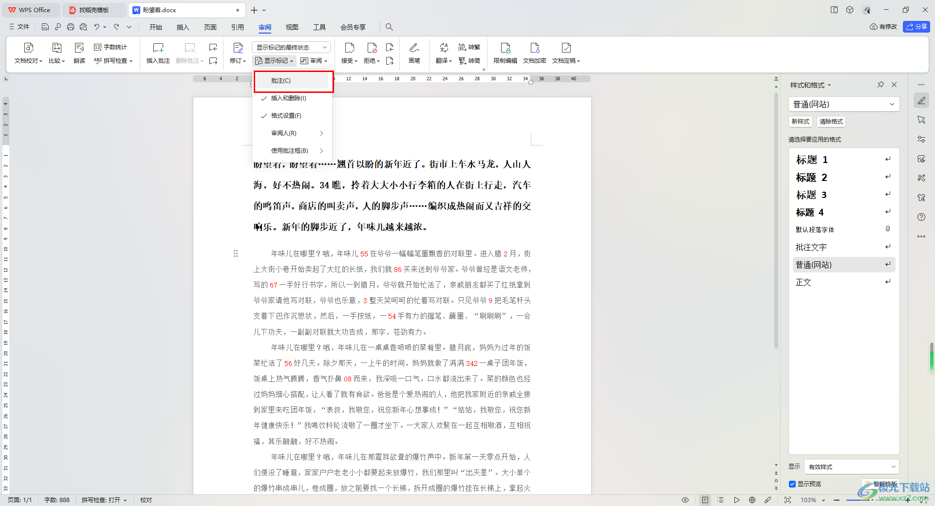Image resolution: width=935 pixels, height=506 pixels.
Task: Open help question-mark icon in right sidebar
Action: click(921, 217)
